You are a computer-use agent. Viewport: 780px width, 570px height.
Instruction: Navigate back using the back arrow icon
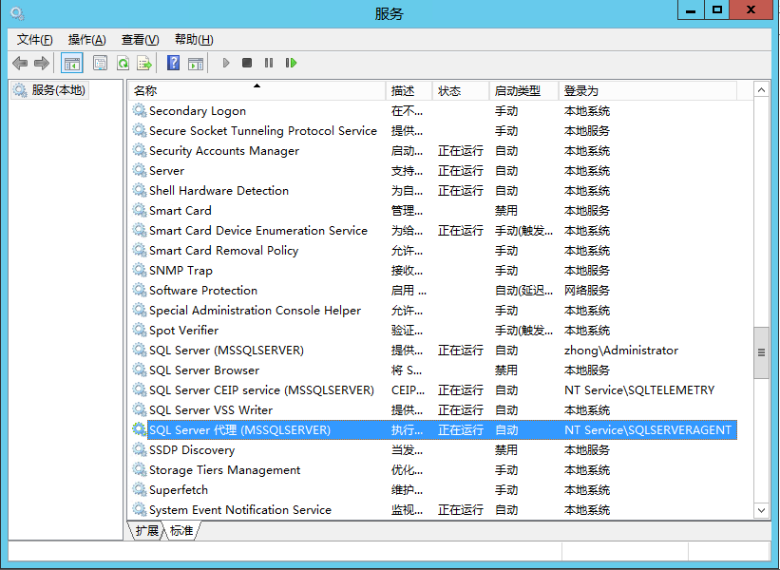tap(20, 63)
